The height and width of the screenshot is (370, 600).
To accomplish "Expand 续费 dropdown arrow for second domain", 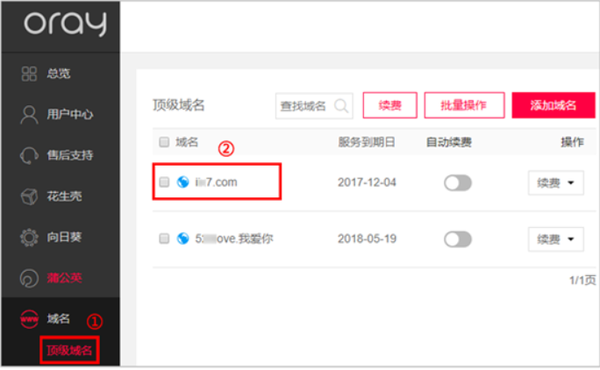I will (571, 239).
